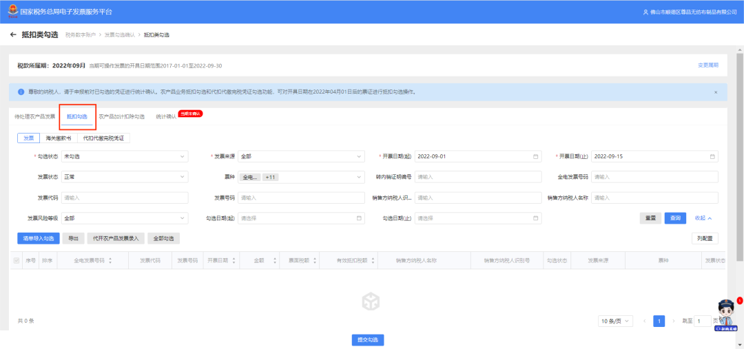Screen dimensions: 744x349
Task: Select the 发票 sub-tab
Action: point(28,138)
